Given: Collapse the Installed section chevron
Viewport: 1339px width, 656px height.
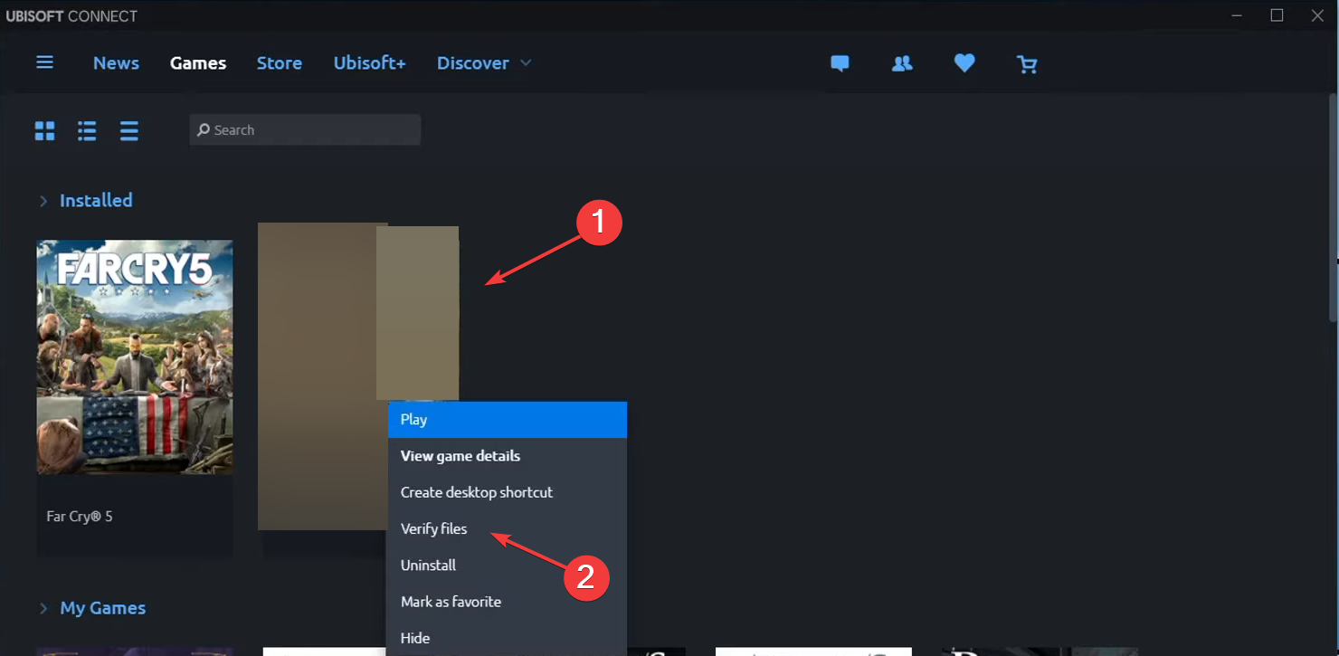Looking at the screenshot, I should 43,201.
